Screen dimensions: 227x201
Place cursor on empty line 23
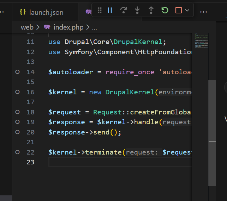(120, 162)
